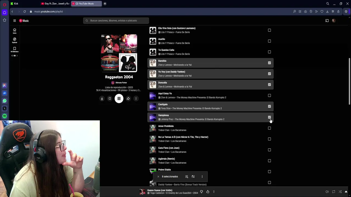Click the page vertical scrollbar
351x197 pixels.
coord(349,81)
